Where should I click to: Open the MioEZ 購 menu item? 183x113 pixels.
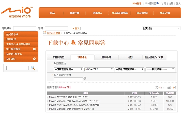[x=165, y=13]
